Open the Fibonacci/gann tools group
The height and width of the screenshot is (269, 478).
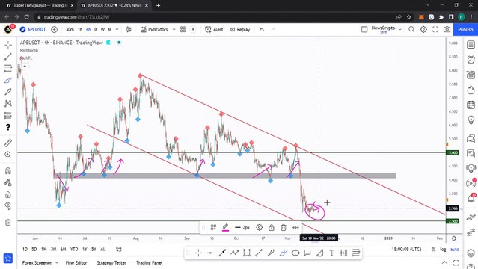click(8, 68)
